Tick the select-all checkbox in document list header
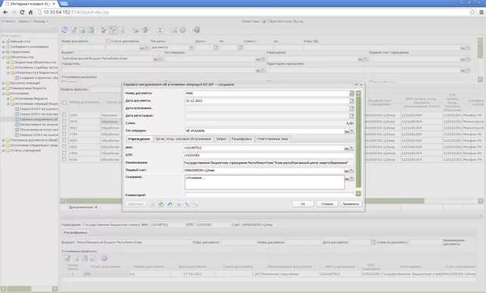 click(64, 102)
